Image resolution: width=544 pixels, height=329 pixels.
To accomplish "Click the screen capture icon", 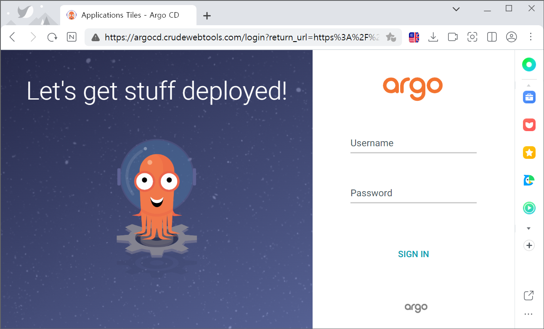I will click(472, 37).
